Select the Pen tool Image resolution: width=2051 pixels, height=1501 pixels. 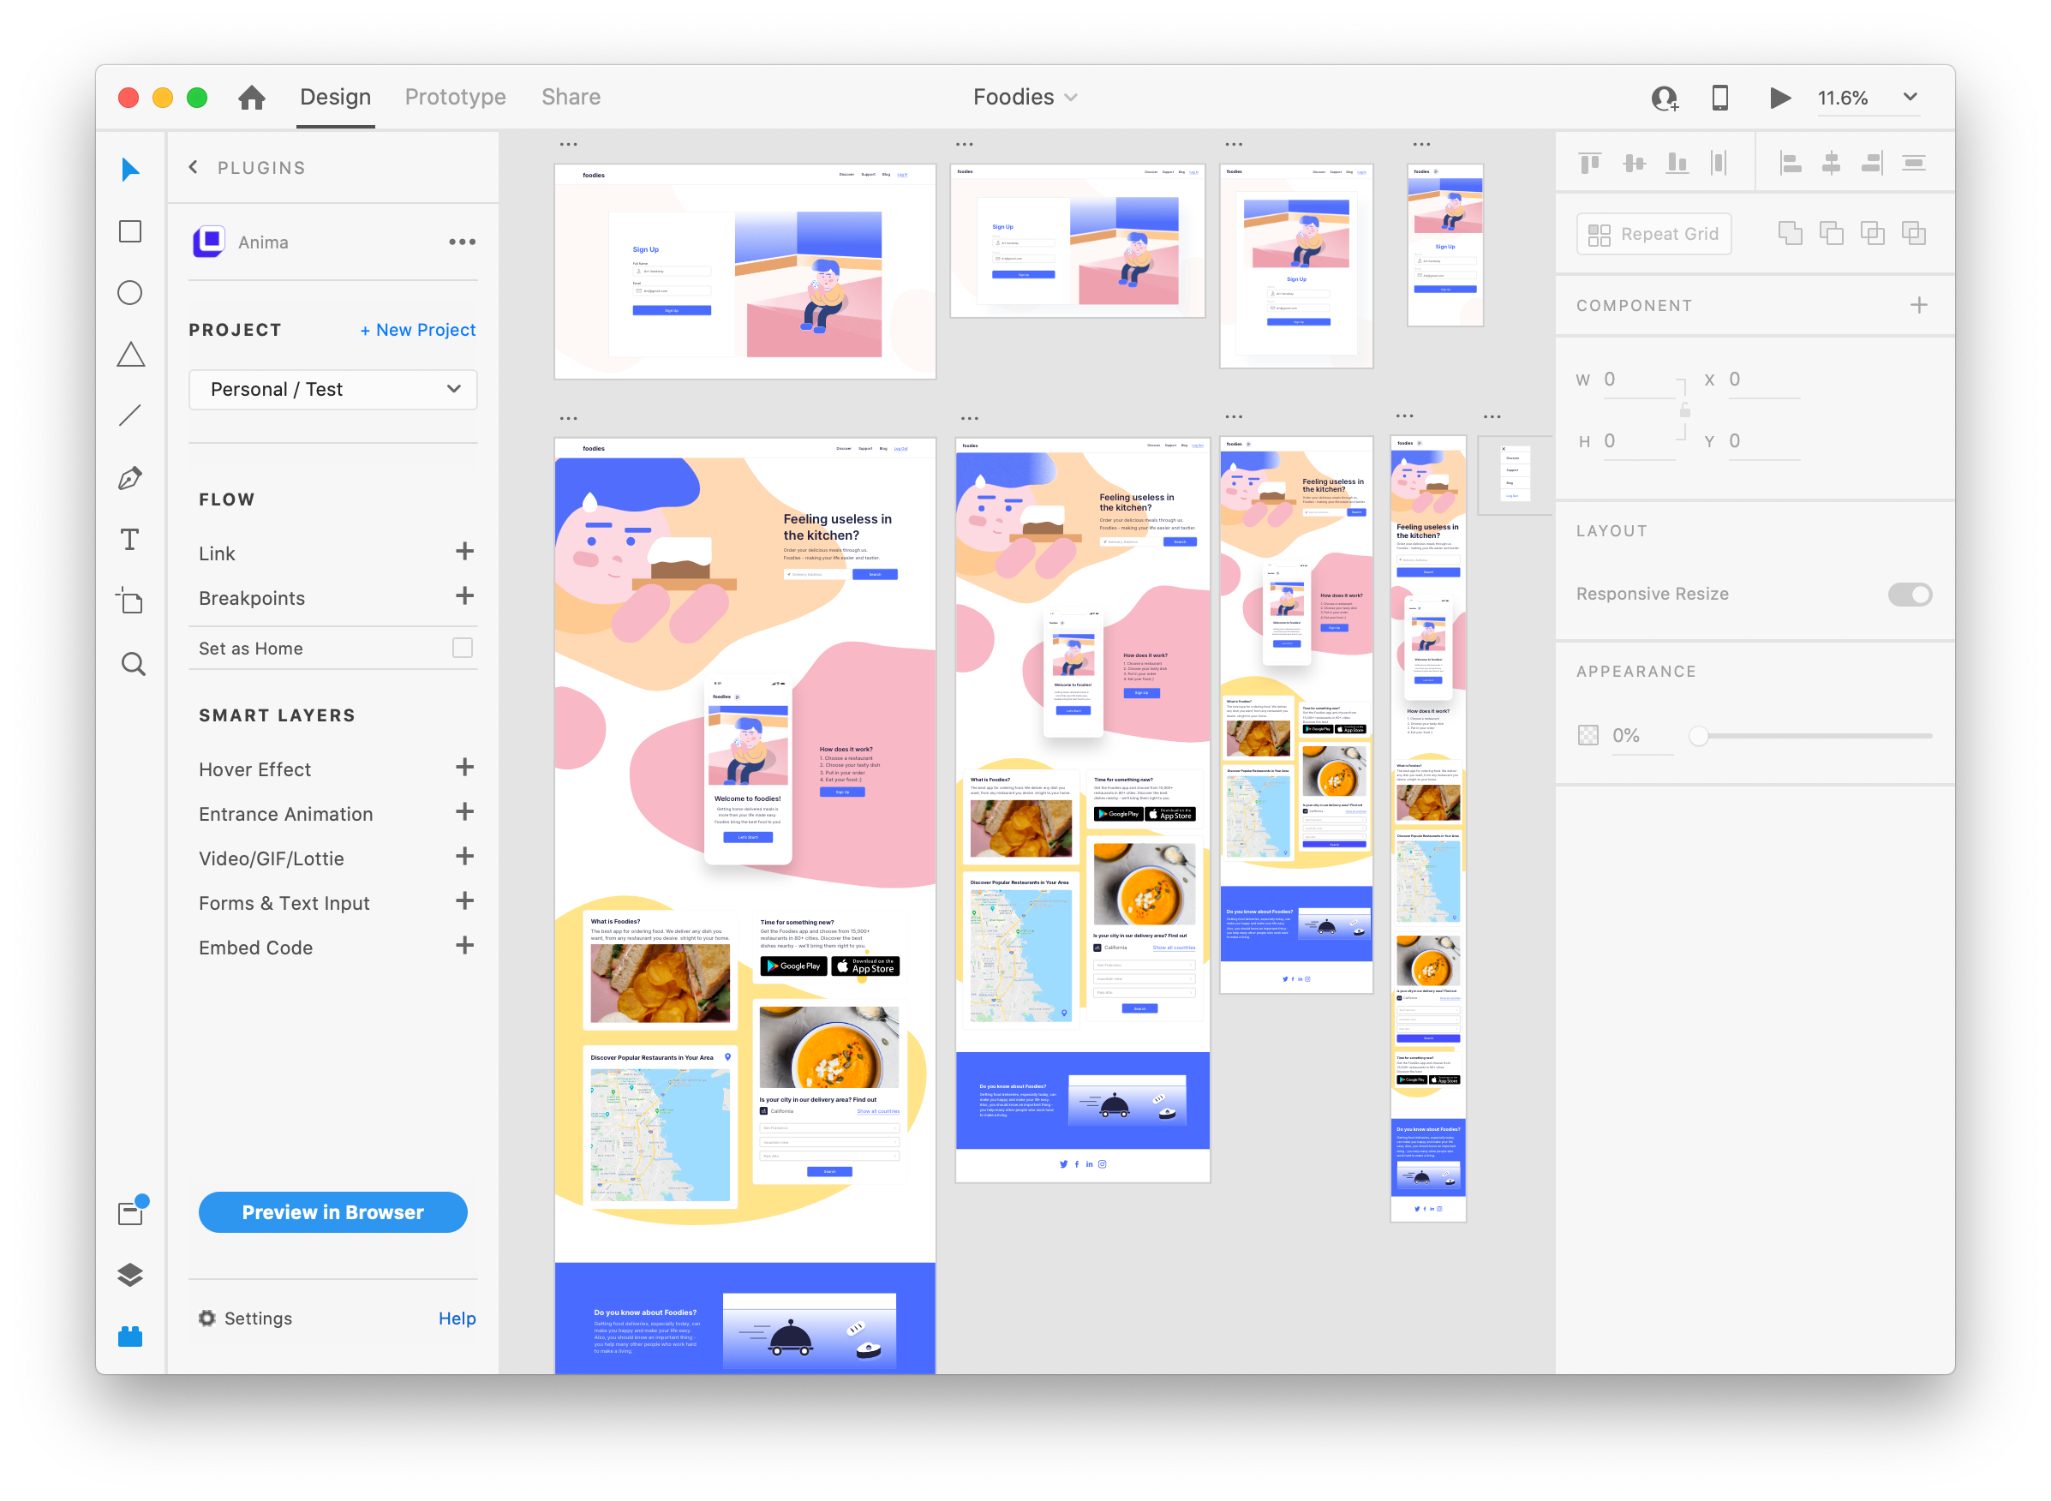[130, 478]
